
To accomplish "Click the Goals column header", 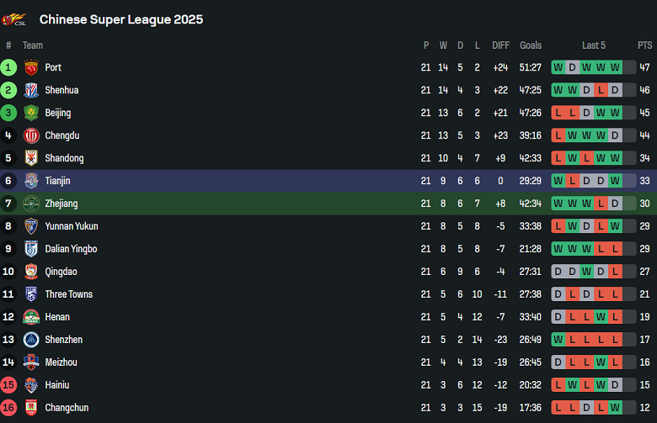I will point(531,45).
